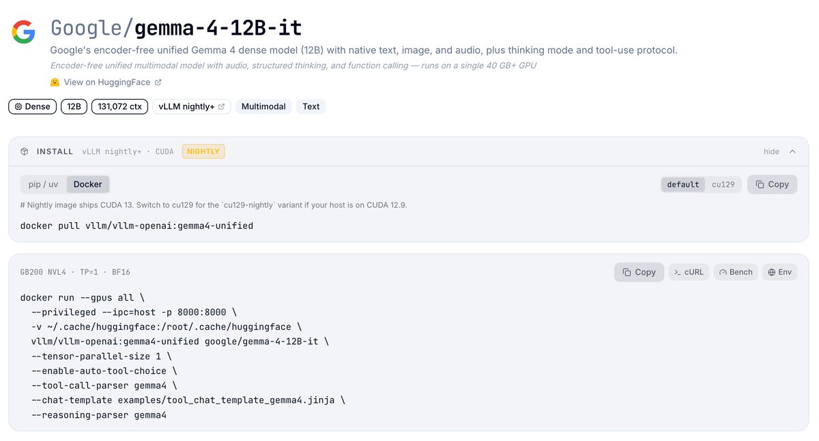819x441 pixels.
Task: Click copy icon in run command Copy button
Action: (x=627, y=272)
